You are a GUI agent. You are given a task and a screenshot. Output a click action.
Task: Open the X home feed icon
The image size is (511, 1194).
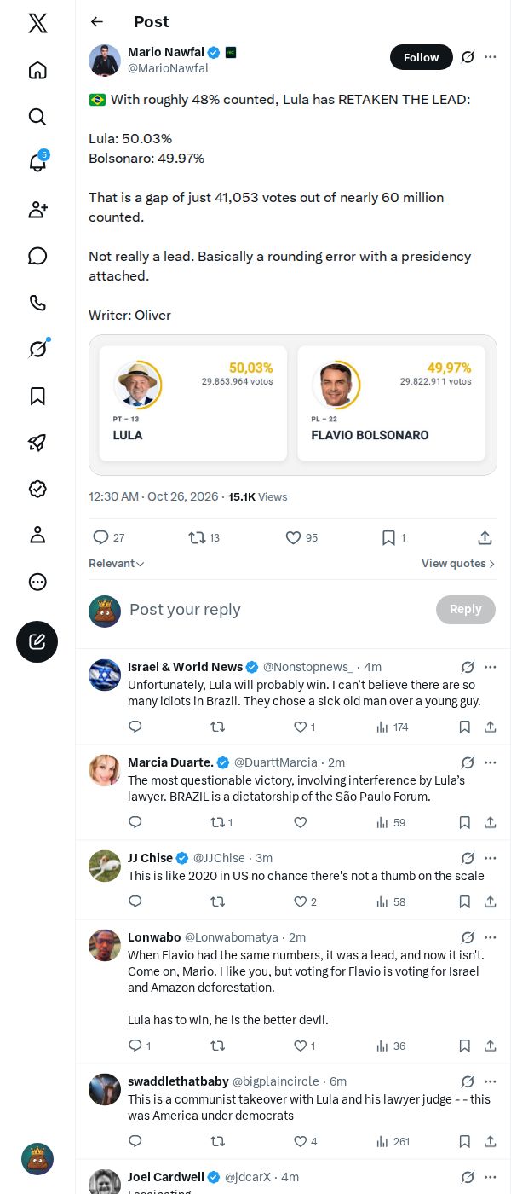[37, 70]
